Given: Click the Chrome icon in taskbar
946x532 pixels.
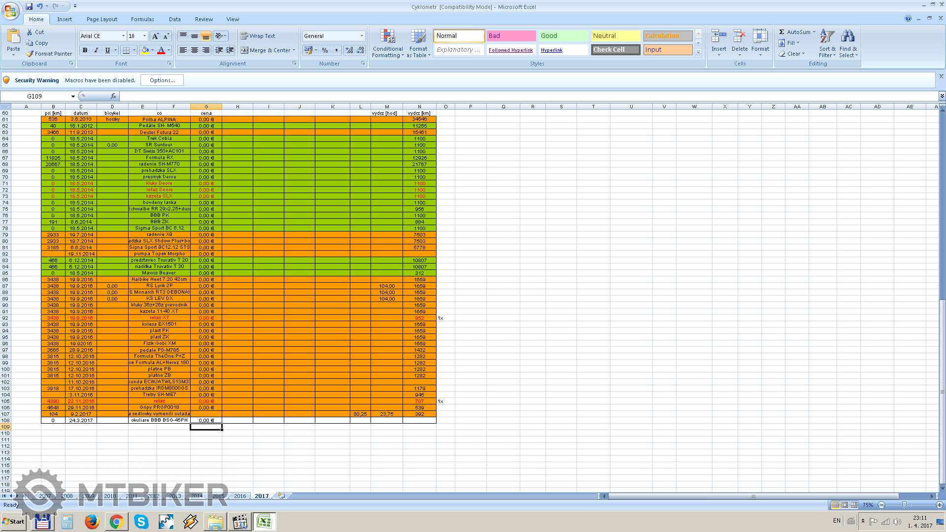Looking at the screenshot, I should (x=116, y=522).
